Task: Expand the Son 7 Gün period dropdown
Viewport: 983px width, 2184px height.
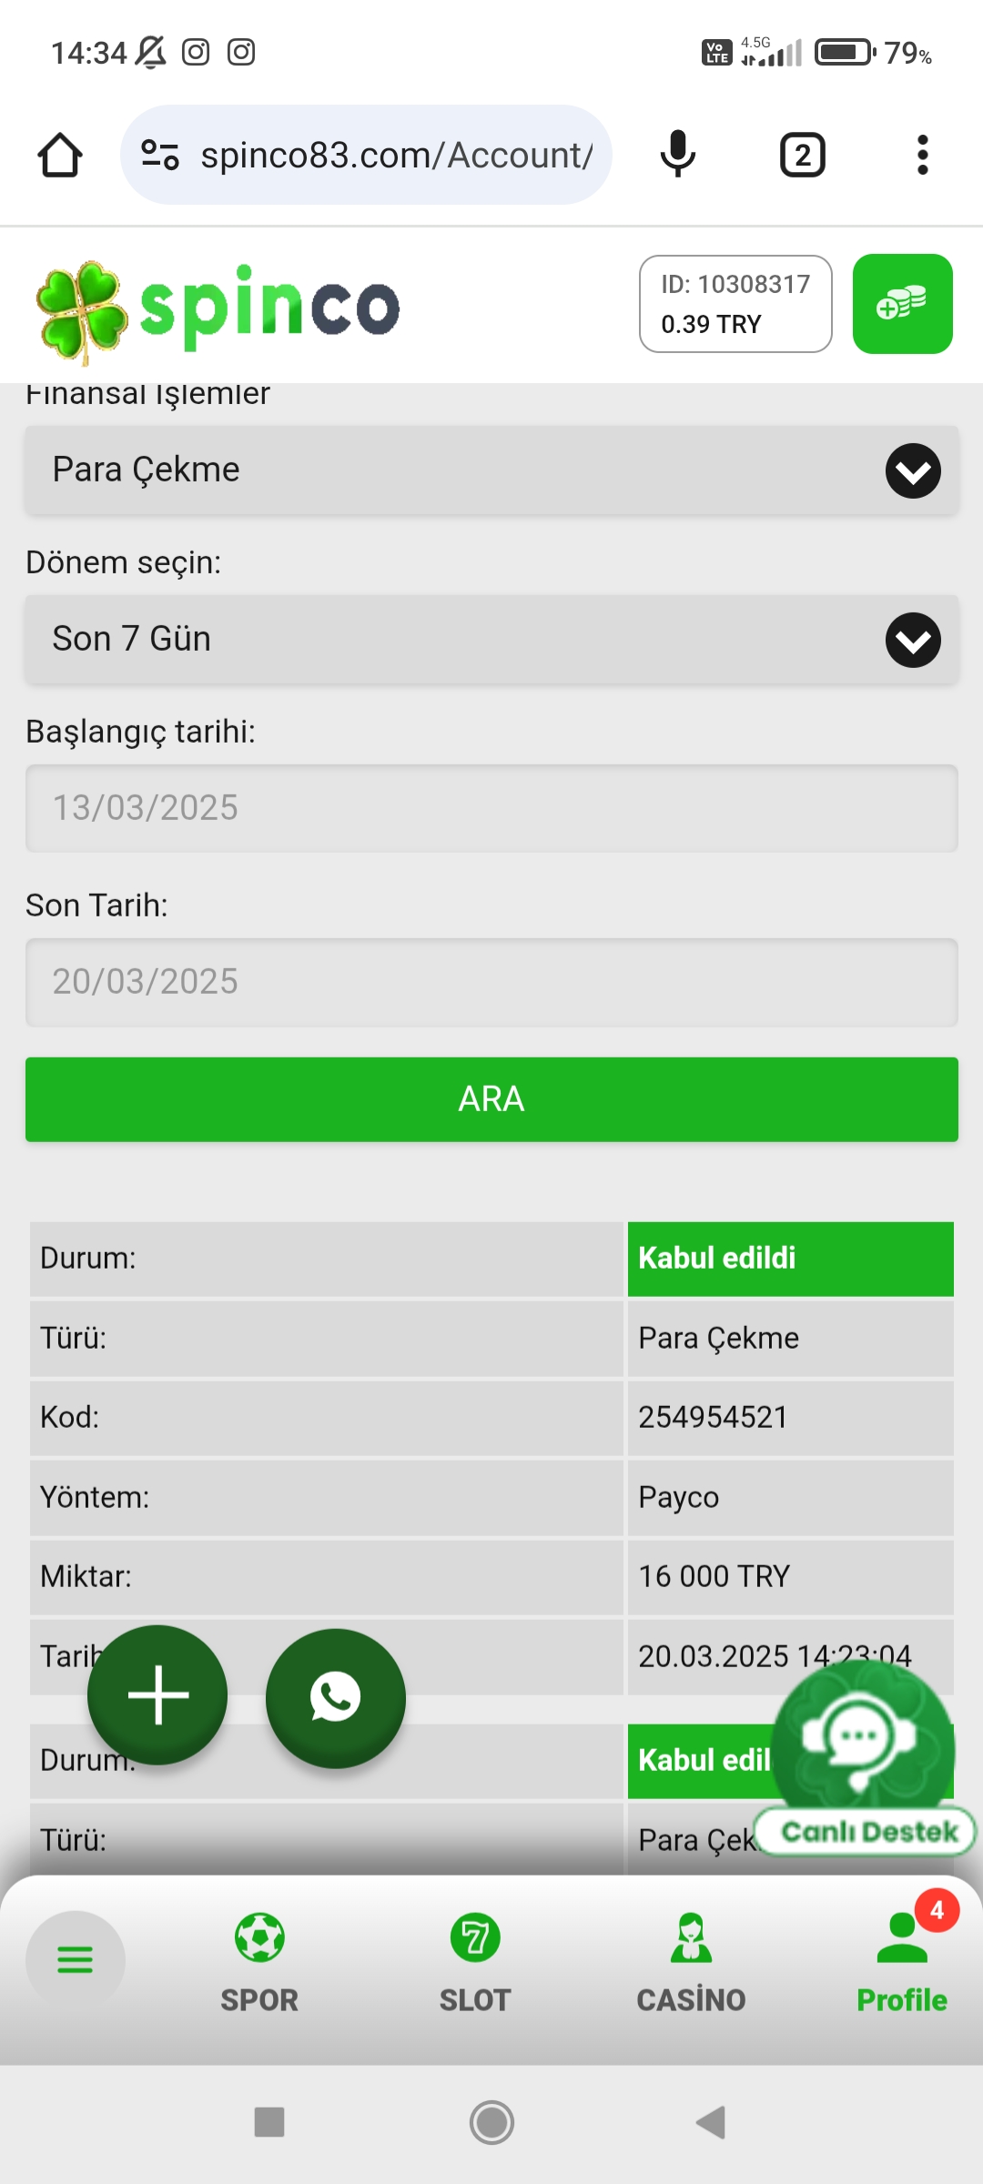Action: click(x=491, y=640)
